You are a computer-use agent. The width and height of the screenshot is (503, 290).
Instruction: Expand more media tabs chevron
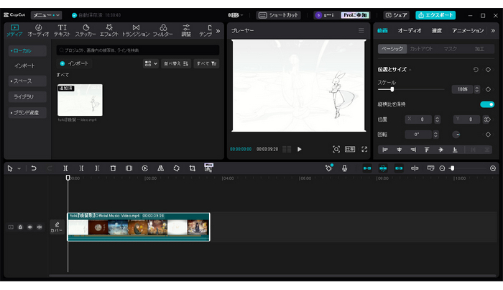(x=218, y=31)
